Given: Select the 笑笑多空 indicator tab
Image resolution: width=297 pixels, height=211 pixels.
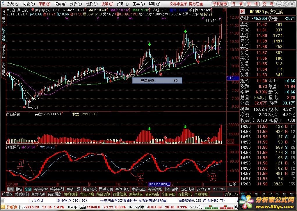Looking at the screenshot, I should coord(41,189).
